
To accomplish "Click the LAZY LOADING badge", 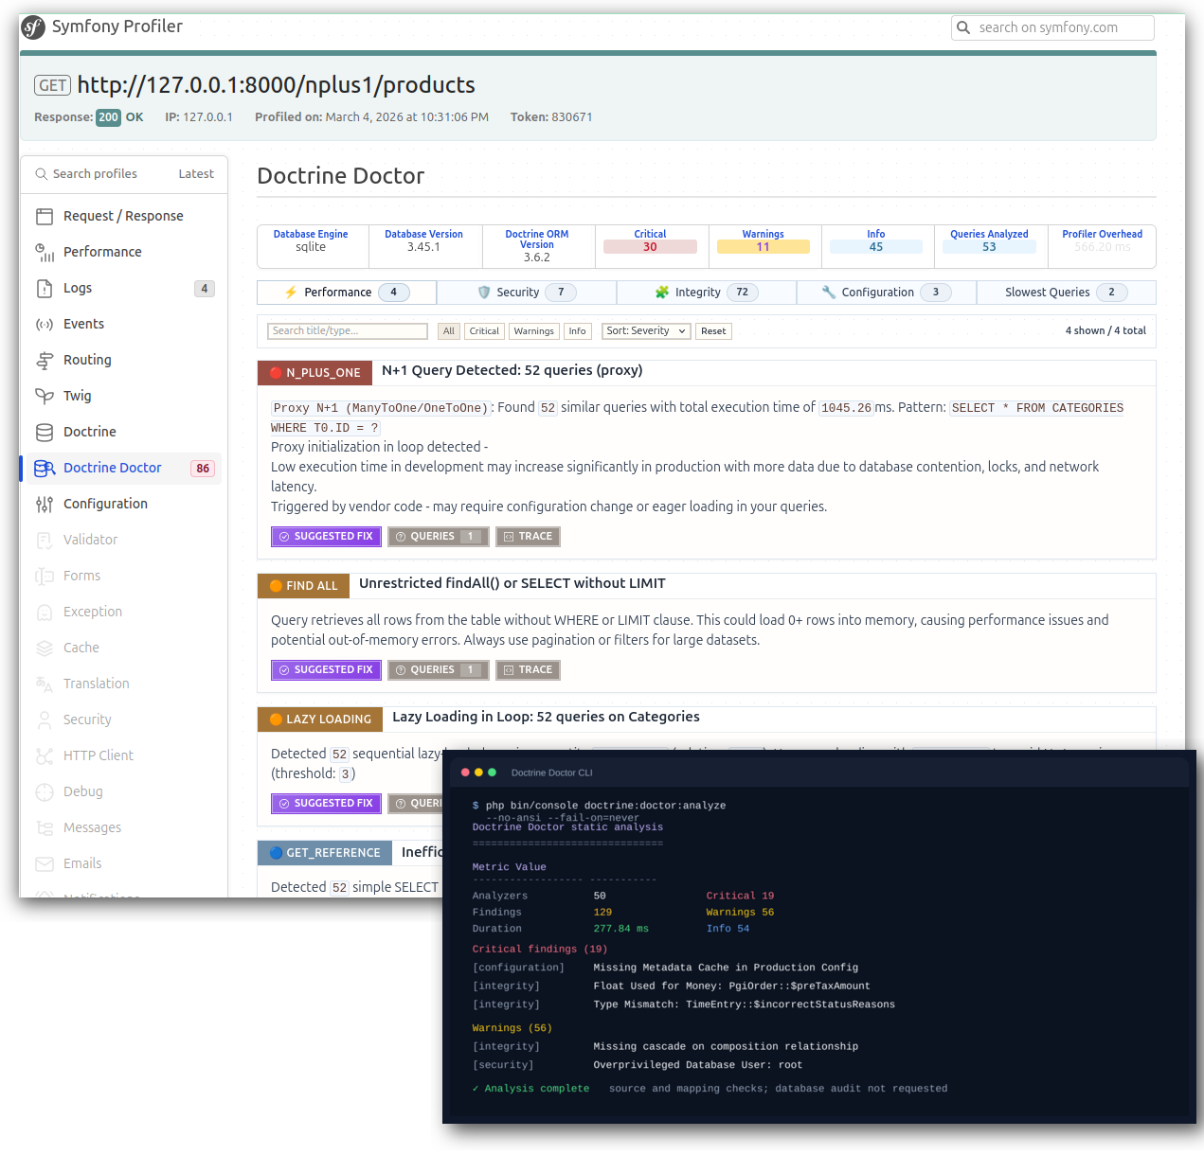I will pos(320,720).
